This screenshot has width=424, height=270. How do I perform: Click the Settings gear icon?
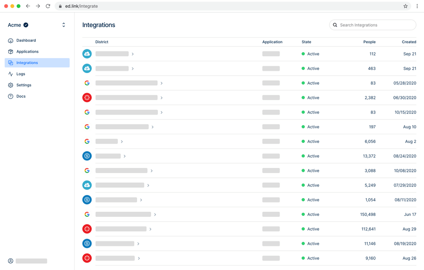(11, 85)
